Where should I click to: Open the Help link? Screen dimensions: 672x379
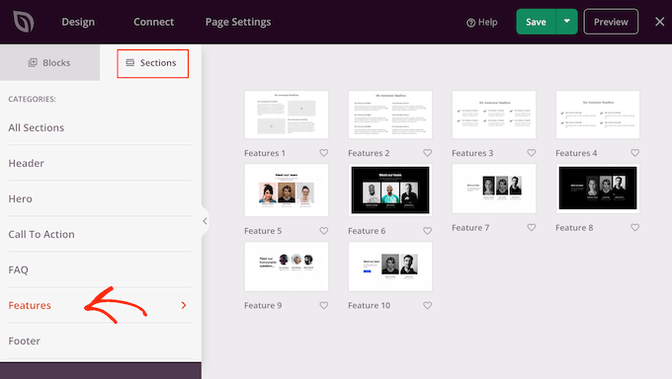(x=481, y=23)
